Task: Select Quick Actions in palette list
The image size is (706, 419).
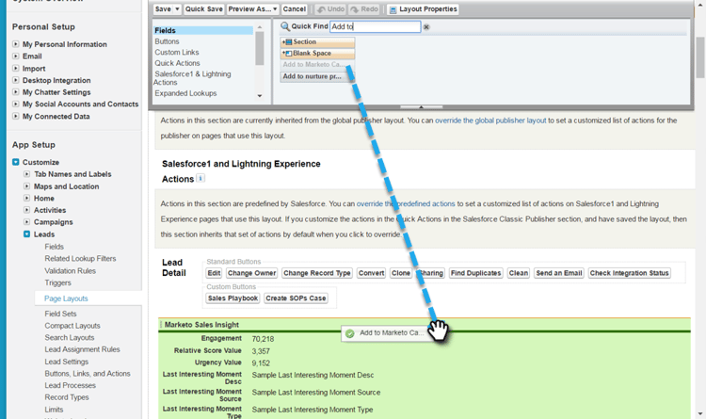Action: [x=177, y=63]
